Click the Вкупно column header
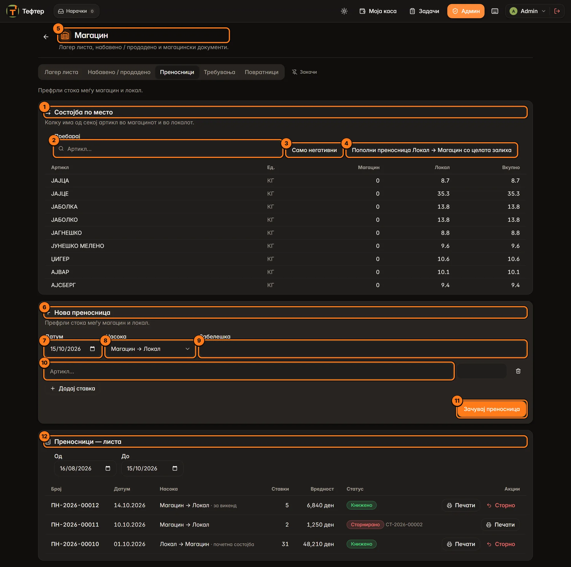This screenshot has width=571, height=567. click(x=511, y=167)
